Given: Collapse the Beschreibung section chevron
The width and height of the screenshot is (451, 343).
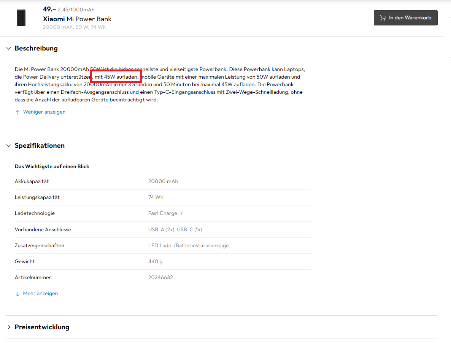Looking at the screenshot, I should tap(9, 48).
